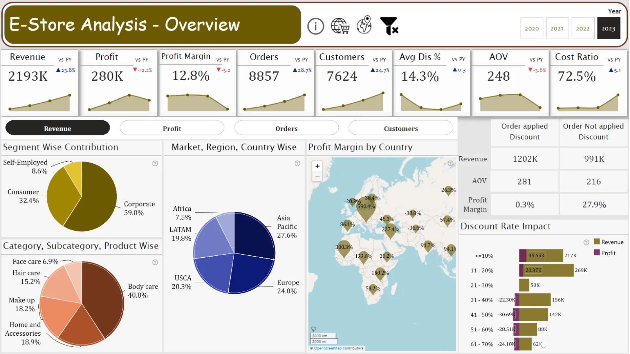Click the 50K revenue bar for 21-30%

524,285
